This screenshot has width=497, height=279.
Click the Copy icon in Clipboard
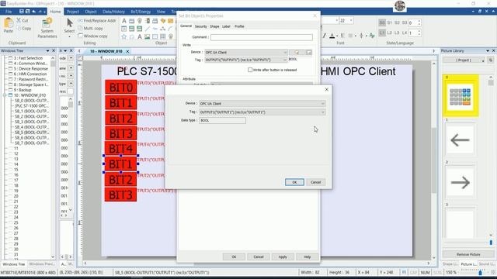click(19, 28)
